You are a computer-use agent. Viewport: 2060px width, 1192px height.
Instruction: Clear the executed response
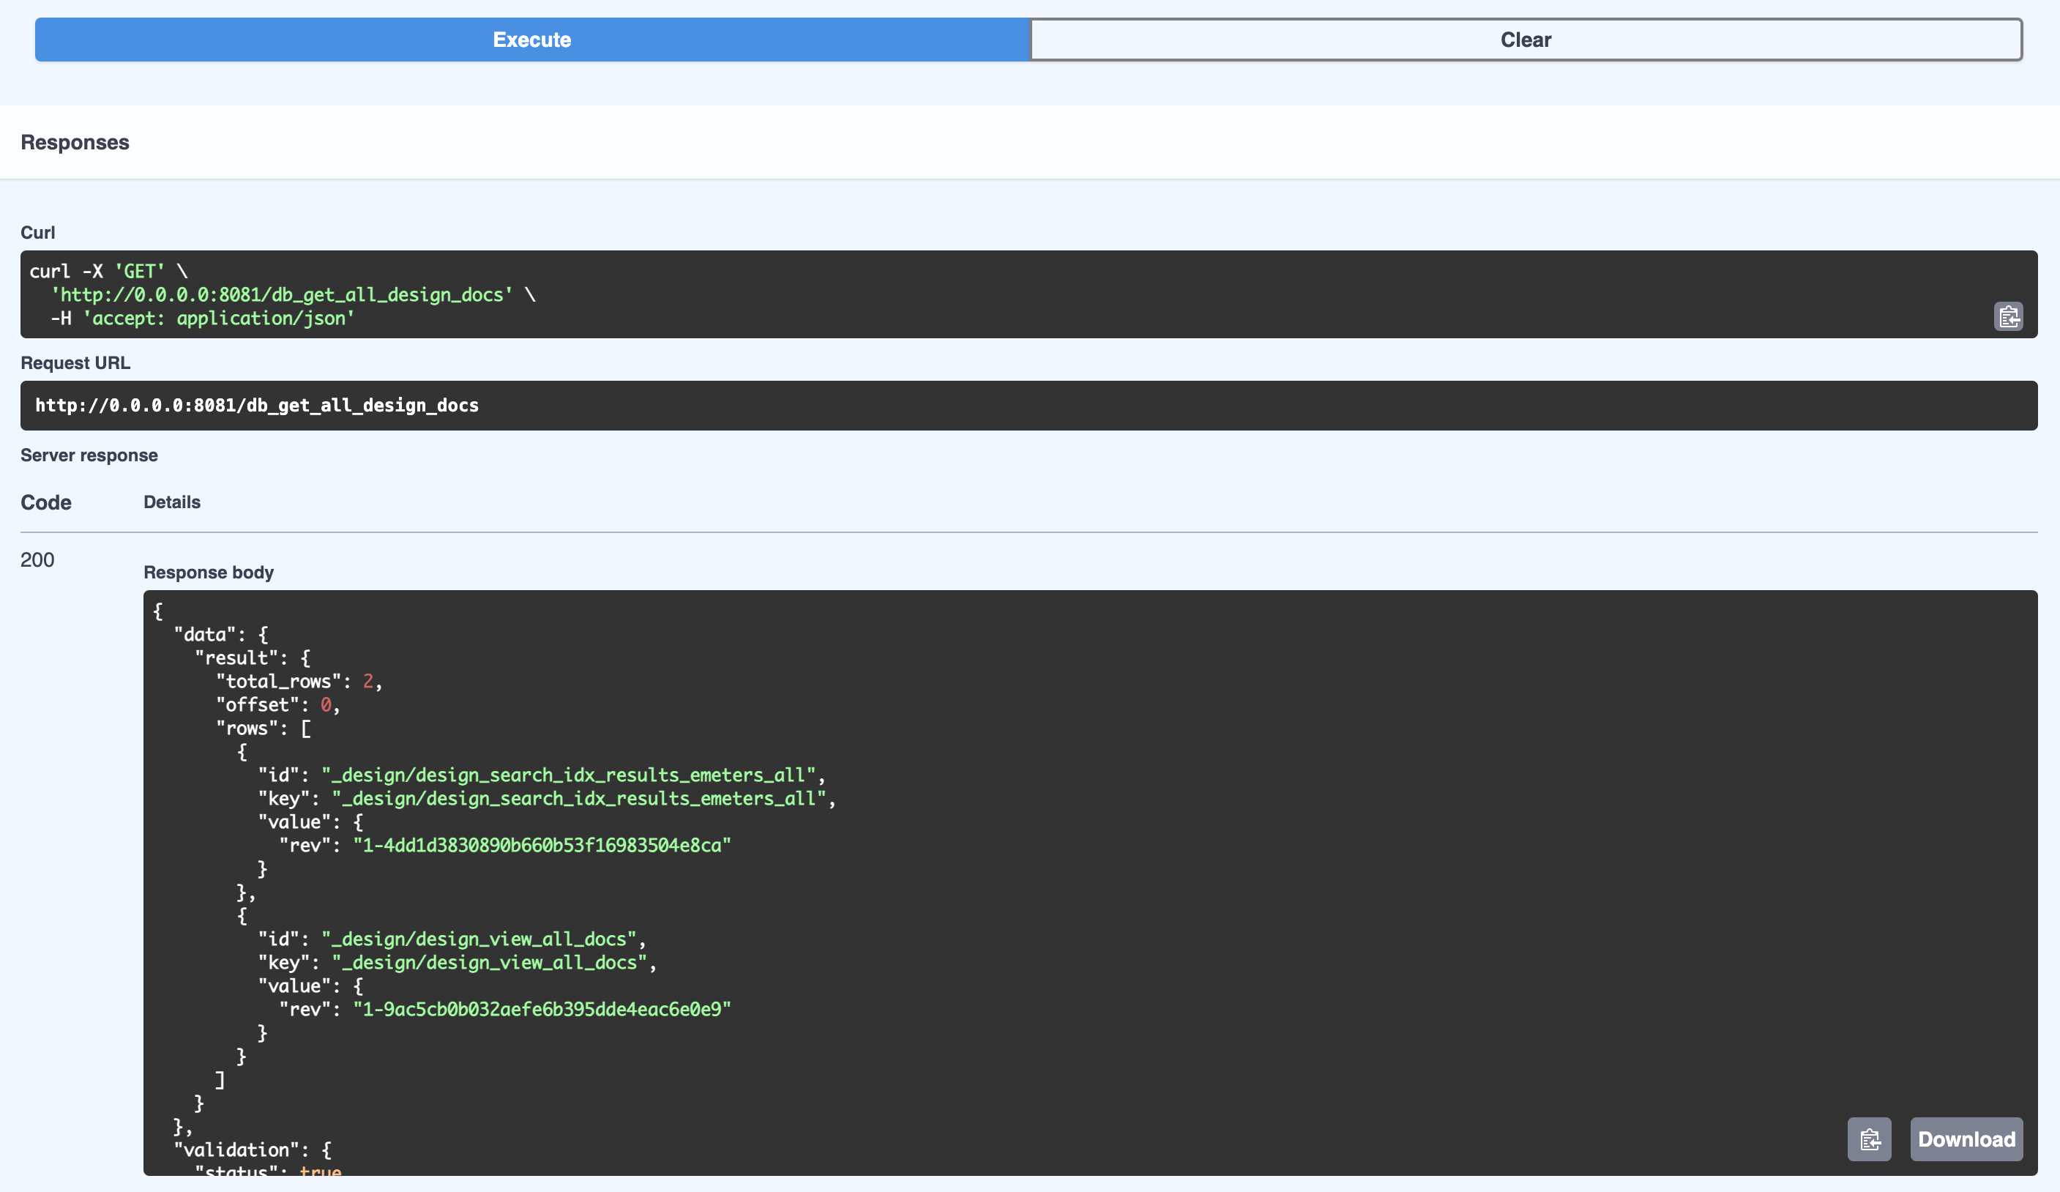tap(1526, 40)
